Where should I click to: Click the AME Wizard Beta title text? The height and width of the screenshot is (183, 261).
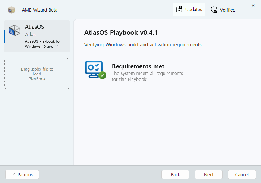pos(40,10)
